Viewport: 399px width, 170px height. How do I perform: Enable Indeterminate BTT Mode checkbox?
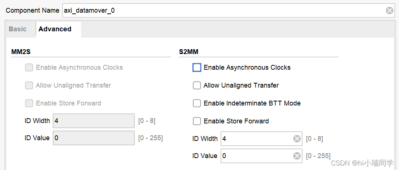coord(197,103)
